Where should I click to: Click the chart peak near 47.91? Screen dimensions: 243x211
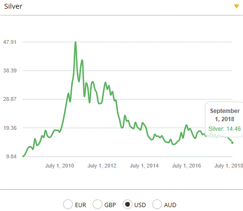point(76,42)
